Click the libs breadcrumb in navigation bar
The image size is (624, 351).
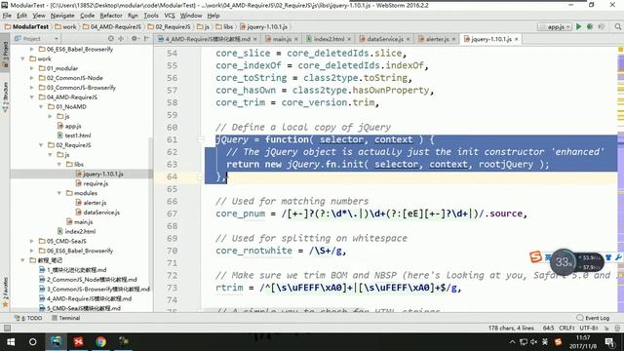(224, 26)
